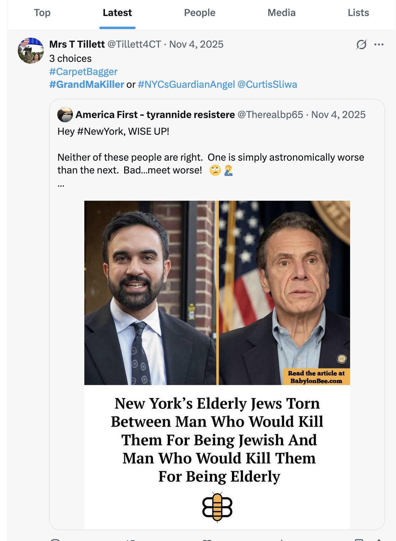Screen dimensions: 396x541
Task: Open the post's Nov 4, 2025 timestamp
Action: [196, 44]
